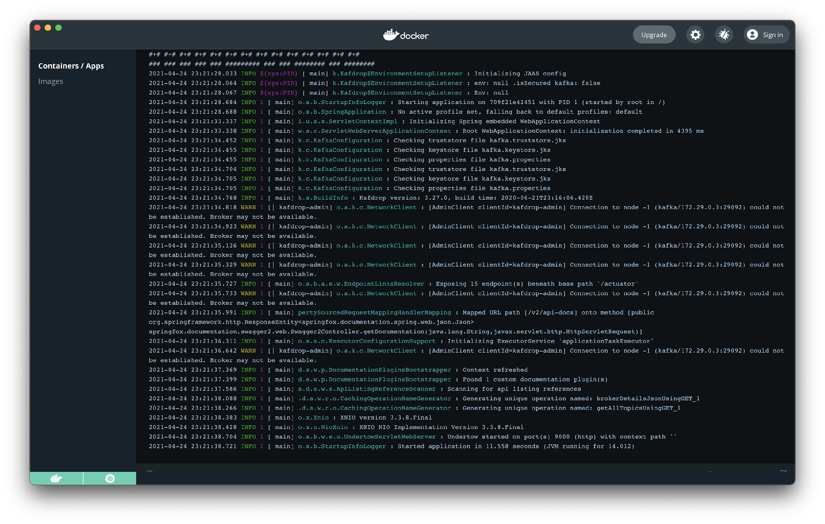
Task: Open the Troubleshoot bug icon
Action: point(724,35)
